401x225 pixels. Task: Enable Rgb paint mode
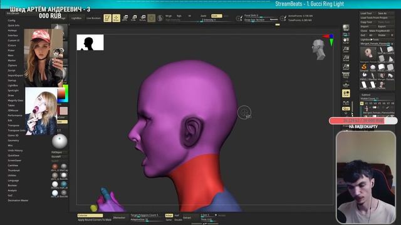179,16
